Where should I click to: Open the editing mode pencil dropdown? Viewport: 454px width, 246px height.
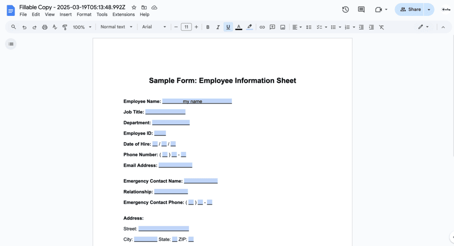coord(423,27)
